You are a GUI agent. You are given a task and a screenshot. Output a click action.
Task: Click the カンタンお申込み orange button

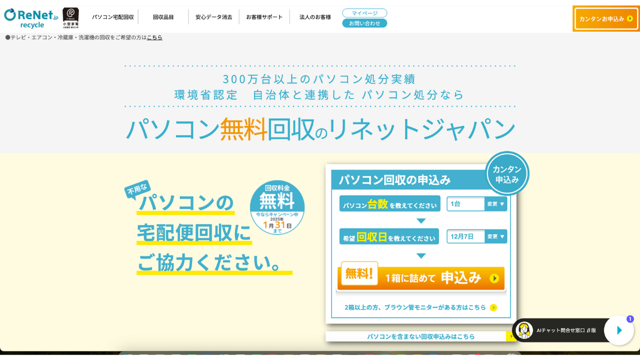pyautogui.click(x=606, y=18)
